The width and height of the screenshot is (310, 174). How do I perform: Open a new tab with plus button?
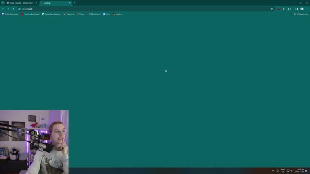click(x=75, y=3)
